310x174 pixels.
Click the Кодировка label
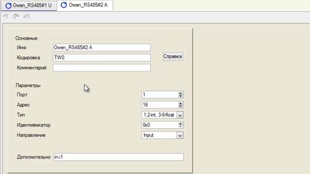[29, 58]
